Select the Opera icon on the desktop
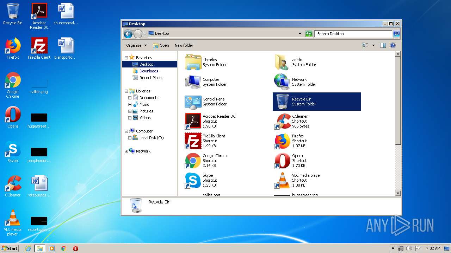 pyautogui.click(x=13, y=115)
